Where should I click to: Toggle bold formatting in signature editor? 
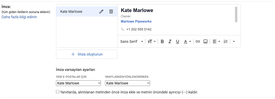[162, 42]
